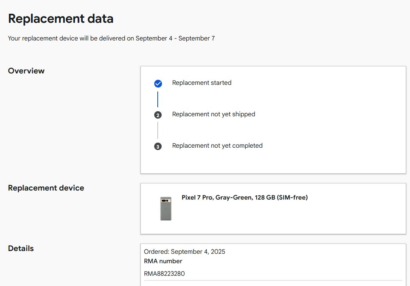Click the "Replacement data" page heading
The width and height of the screenshot is (410, 286).
pos(61,19)
